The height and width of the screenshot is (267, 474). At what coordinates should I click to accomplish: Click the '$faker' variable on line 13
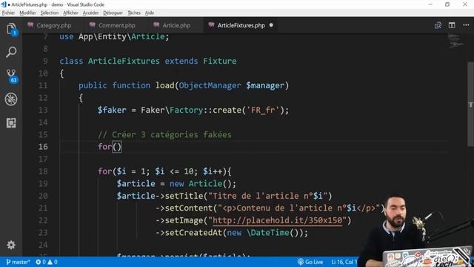click(x=112, y=110)
